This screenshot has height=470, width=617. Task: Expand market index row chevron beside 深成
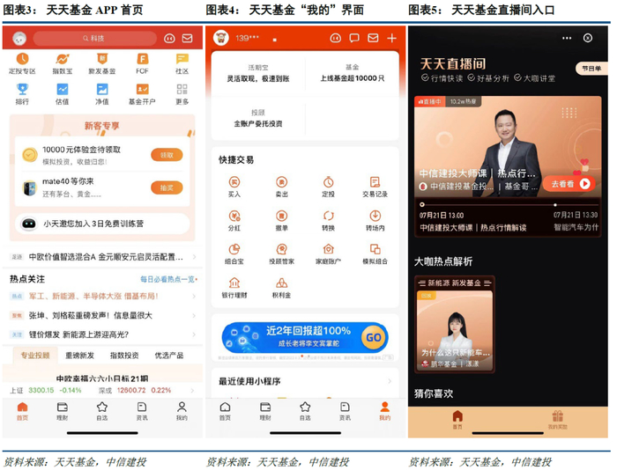192,390
